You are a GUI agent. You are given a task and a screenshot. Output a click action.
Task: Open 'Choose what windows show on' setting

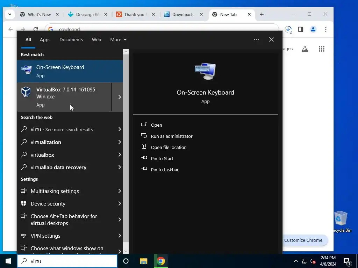click(x=70, y=248)
